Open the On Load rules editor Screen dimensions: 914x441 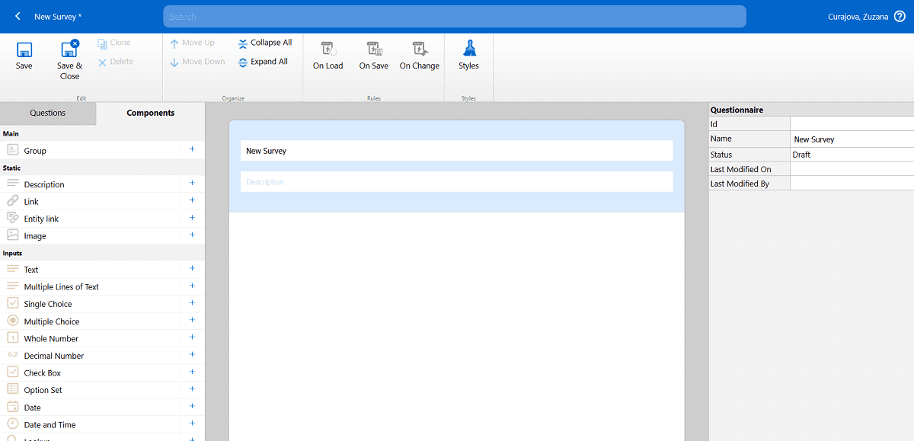pos(328,50)
